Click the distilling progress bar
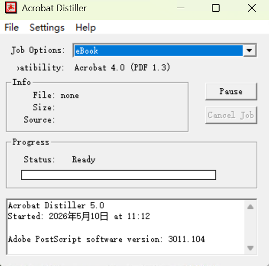This screenshot has height=266, width=269. pos(119,175)
